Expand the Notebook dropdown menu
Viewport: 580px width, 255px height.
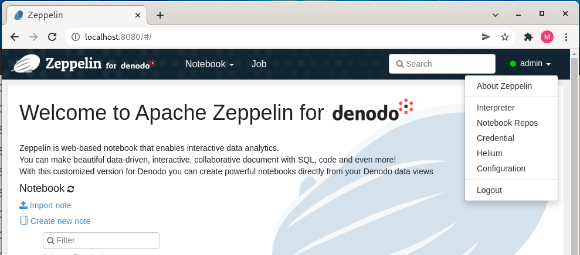coord(209,64)
